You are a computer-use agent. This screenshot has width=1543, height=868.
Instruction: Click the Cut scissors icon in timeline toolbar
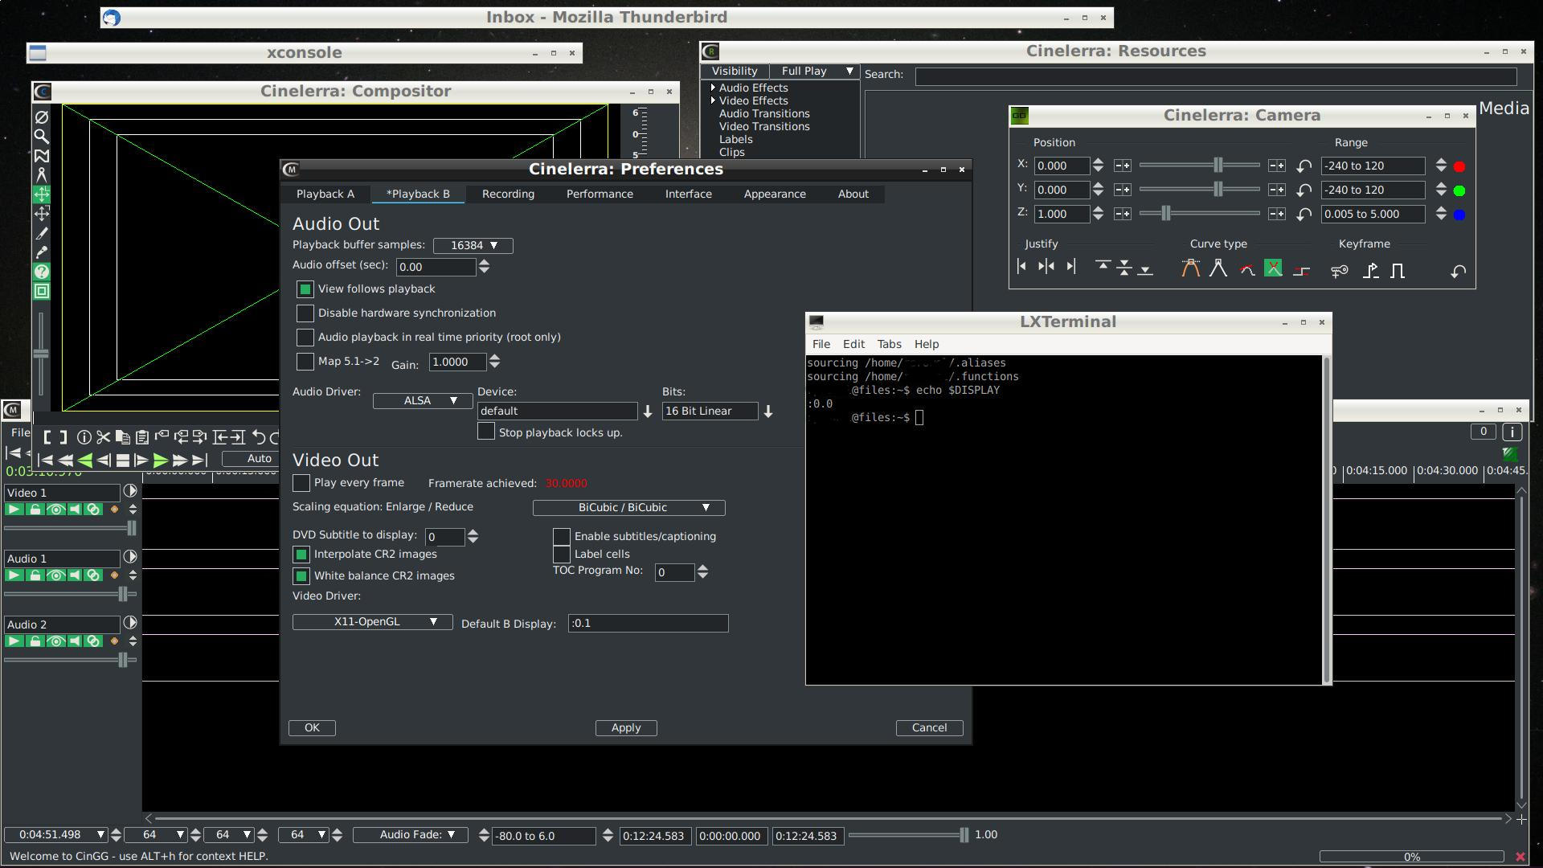tap(103, 437)
